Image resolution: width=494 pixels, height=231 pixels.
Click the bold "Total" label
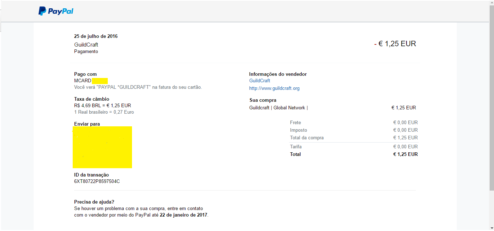click(x=295, y=154)
